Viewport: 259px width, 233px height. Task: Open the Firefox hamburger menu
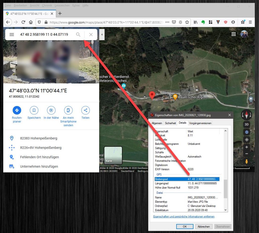coord(250,22)
